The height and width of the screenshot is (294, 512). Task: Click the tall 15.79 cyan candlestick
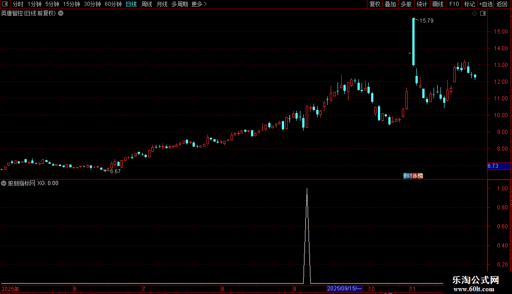(413, 42)
